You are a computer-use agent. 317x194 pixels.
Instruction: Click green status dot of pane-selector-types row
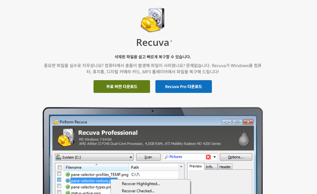point(68,187)
